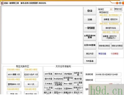Claim monthly beans with 领取当月帮豆

pyautogui.click(x=117, y=46)
